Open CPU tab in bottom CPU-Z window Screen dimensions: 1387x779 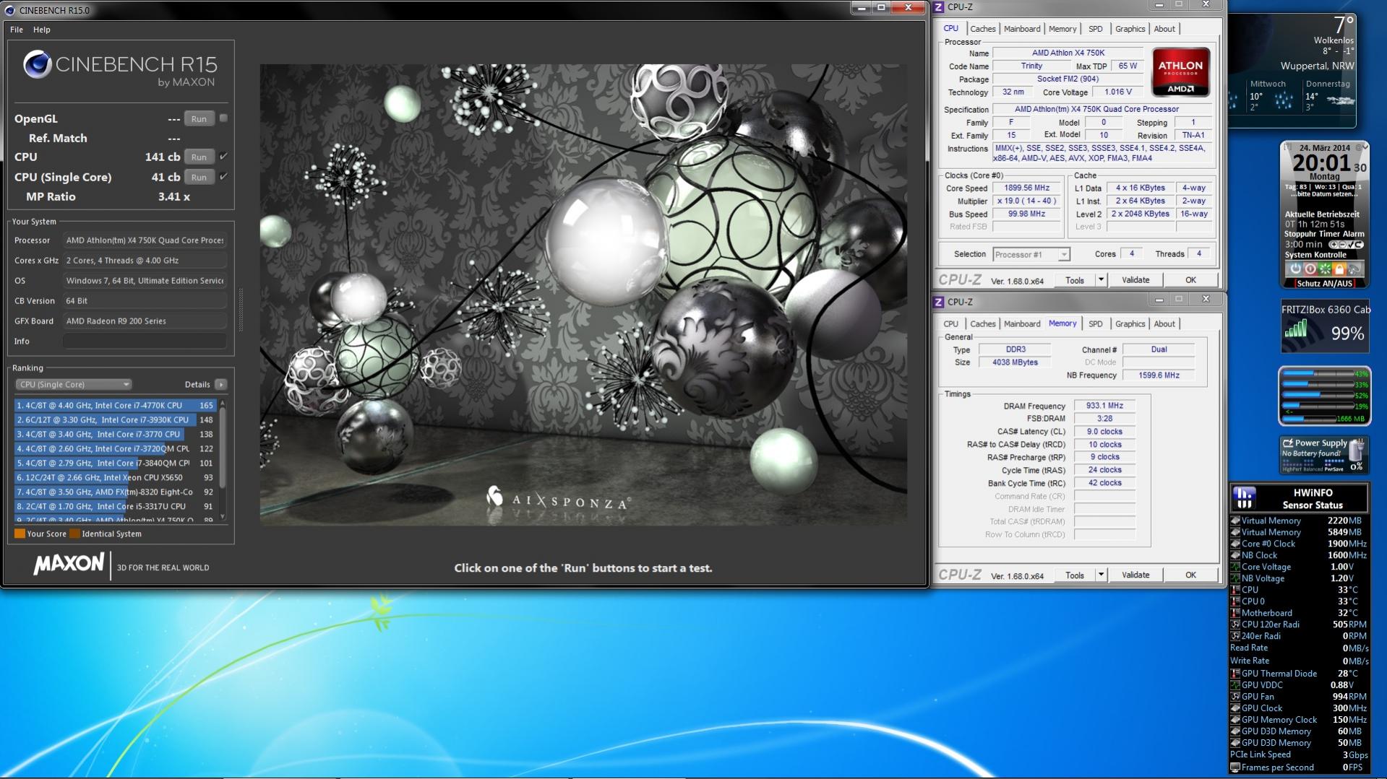click(x=951, y=324)
